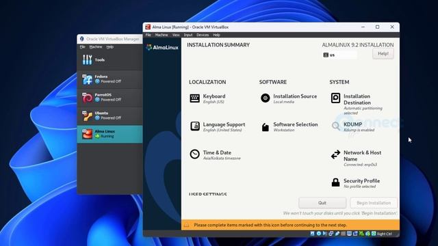Maximize the Alma Linux VM window
Viewport: 438px width, 246px height.
[377, 27]
